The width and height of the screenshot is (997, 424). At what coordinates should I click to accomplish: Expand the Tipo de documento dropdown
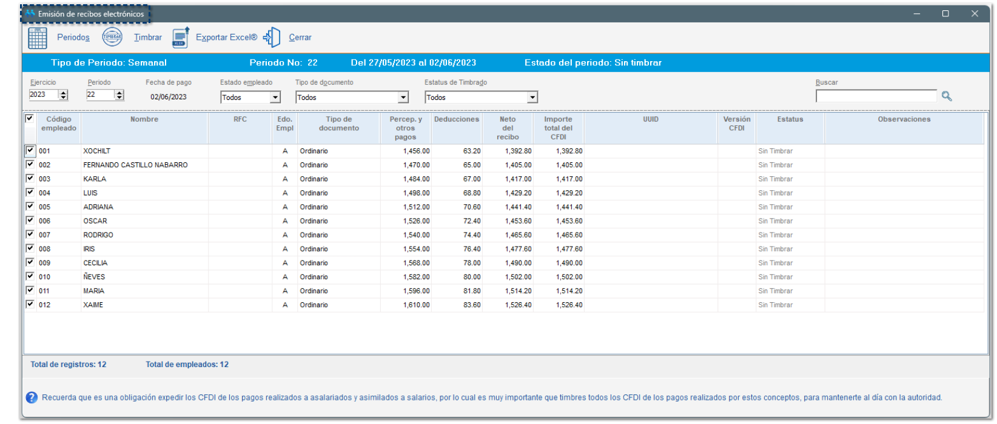pos(403,98)
